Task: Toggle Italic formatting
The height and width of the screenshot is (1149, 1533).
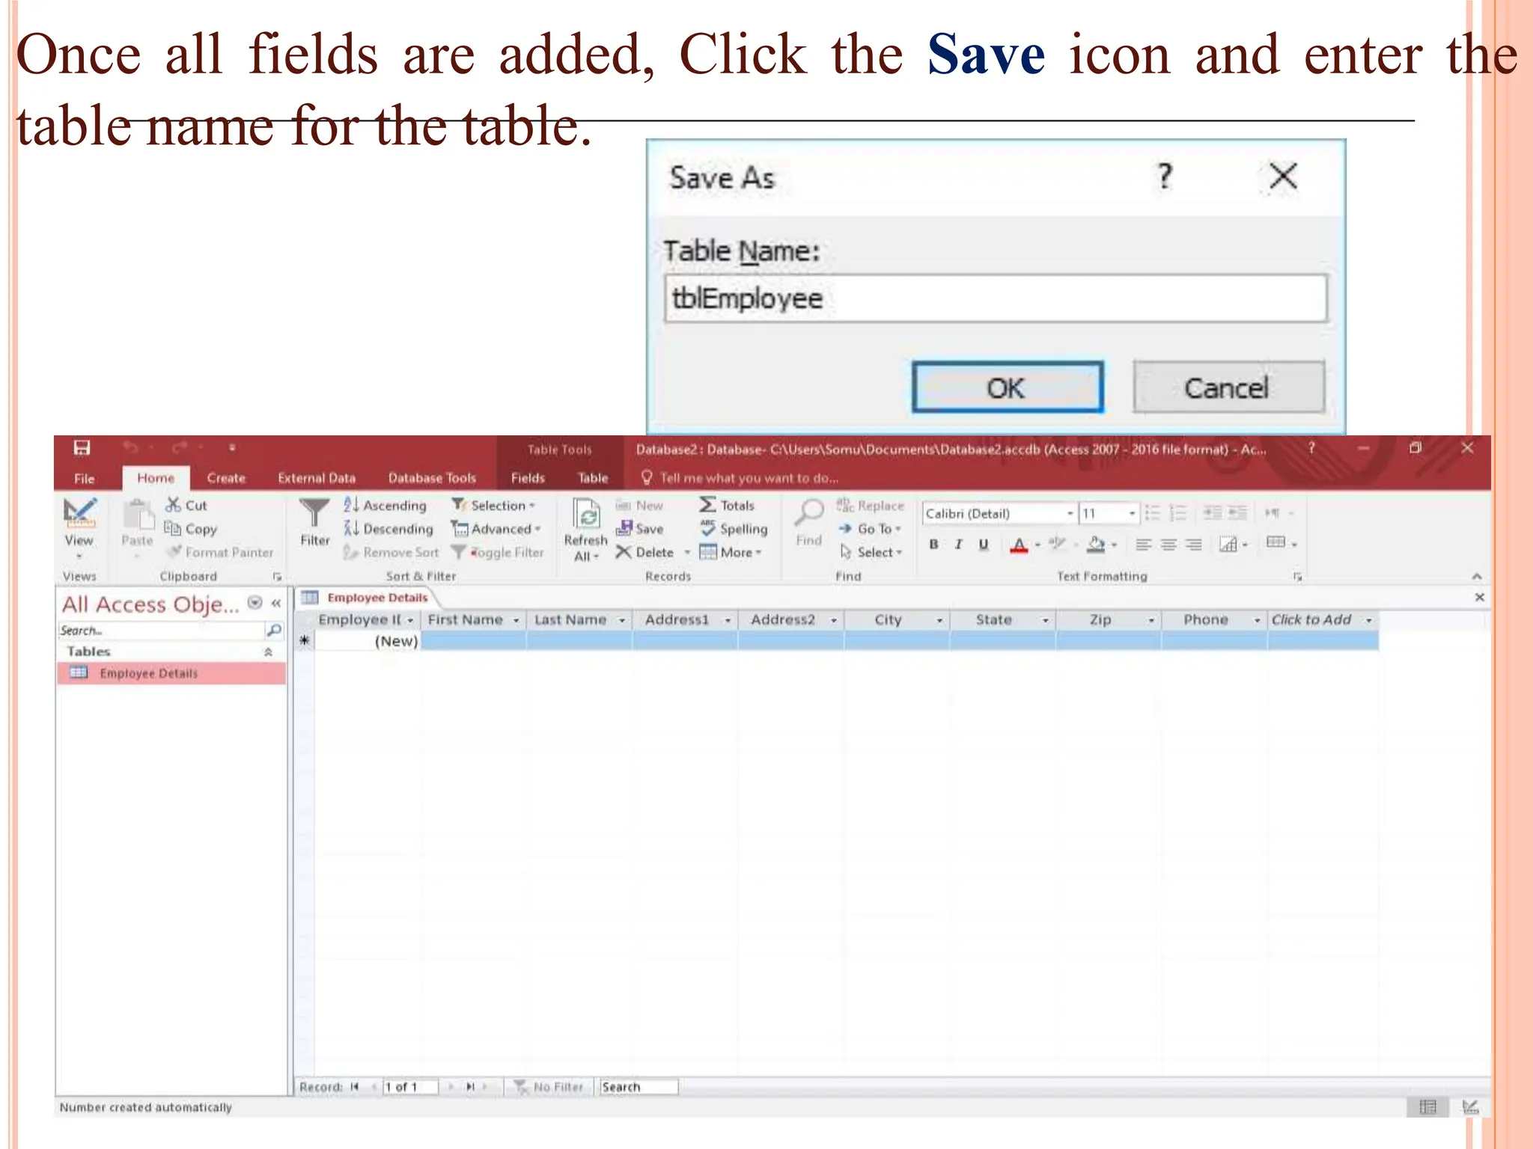Action: pyautogui.click(x=958, y=545)
